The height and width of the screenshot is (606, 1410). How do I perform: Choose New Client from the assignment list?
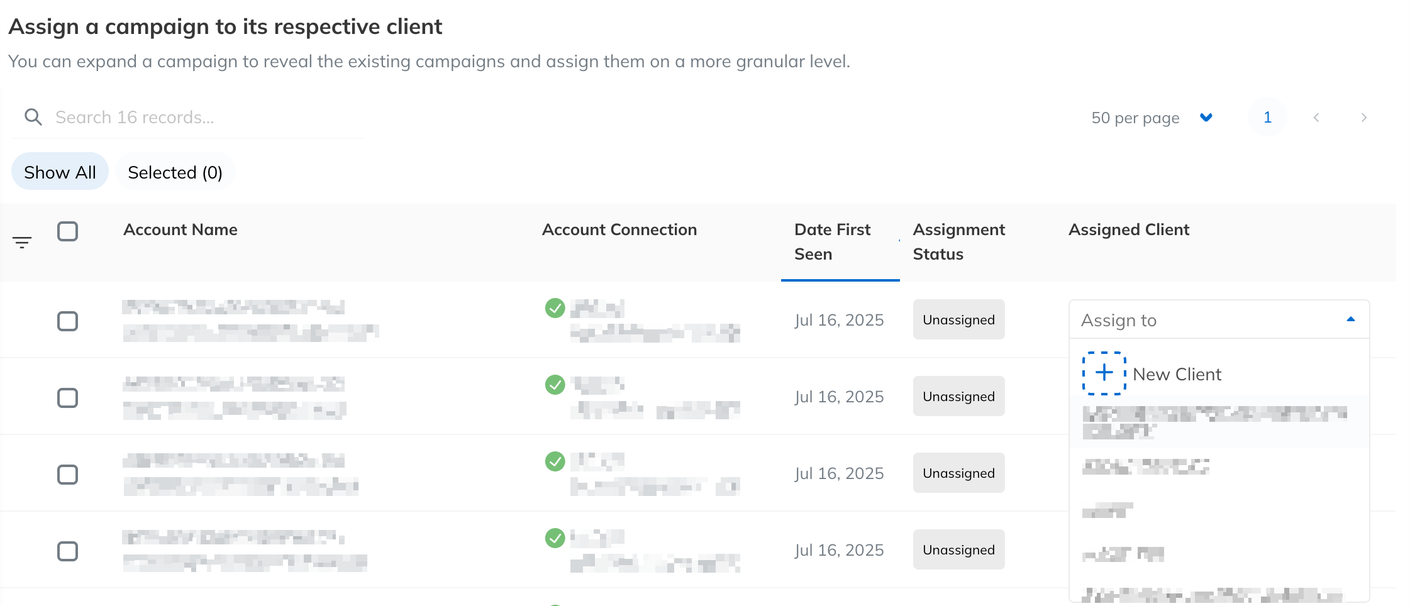[1176, 373]
